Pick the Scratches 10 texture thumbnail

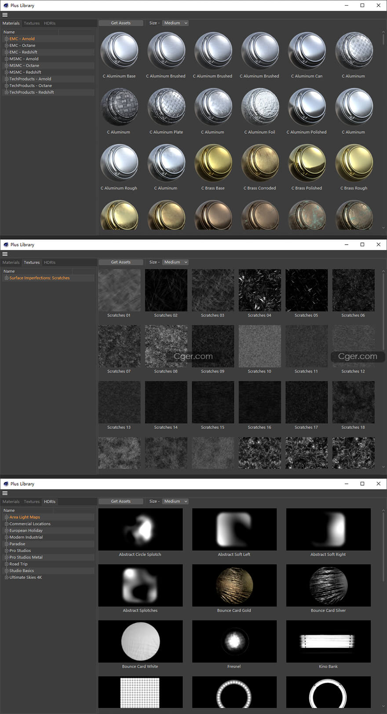pyautogui.click(x=260, y=346)
